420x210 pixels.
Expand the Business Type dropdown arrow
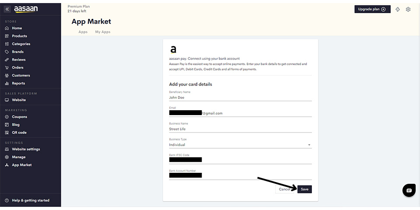coord(309,145)
